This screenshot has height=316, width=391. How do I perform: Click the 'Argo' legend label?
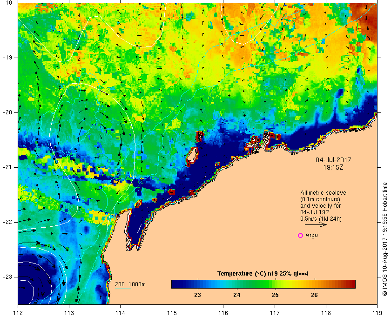click(311, 235)
